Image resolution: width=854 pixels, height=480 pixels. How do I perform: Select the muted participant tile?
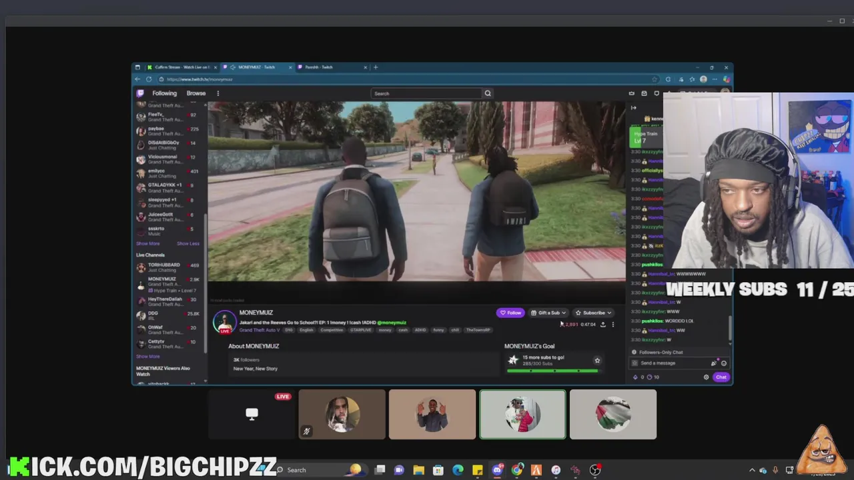pos(342,414)
